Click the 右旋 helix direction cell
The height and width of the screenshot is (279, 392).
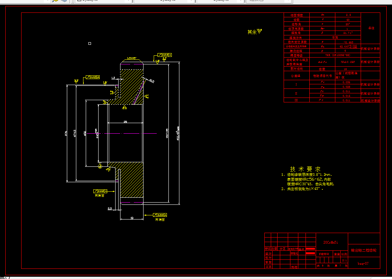click(x=335, y=37)
